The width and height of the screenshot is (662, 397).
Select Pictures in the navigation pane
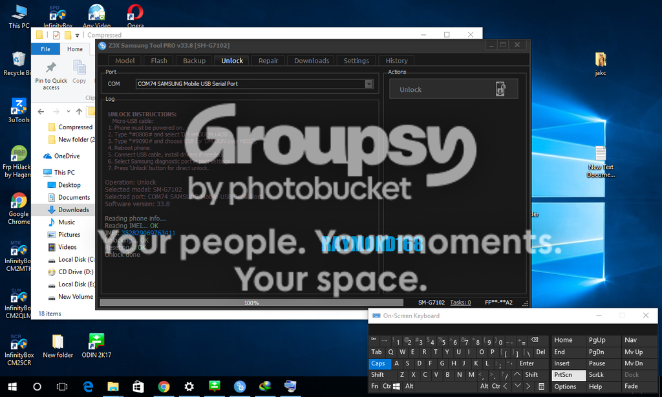tap(64, 235)
